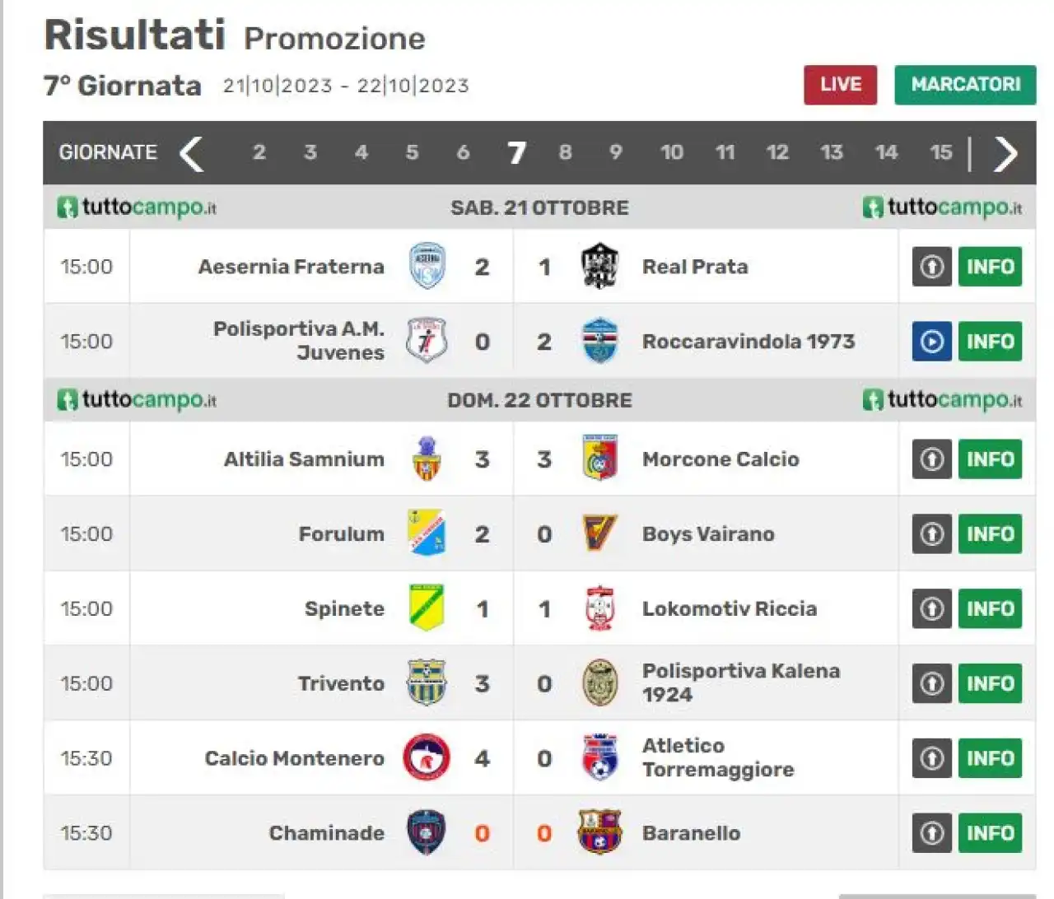The height and width of the screenshot is (899, 1054).
Task: Click the upload icon for Aesernia Fraterna match
Action: [931, 267]
